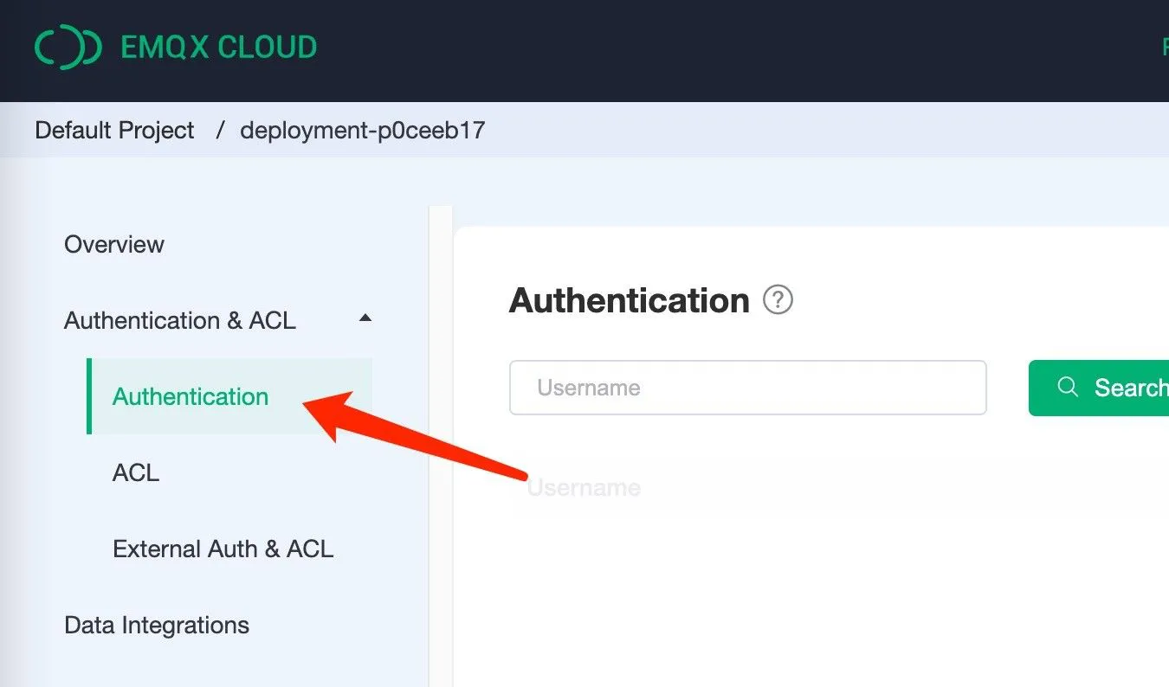
Task: Click the partially visible top-right navigation item
Action: click(1164, 47)
